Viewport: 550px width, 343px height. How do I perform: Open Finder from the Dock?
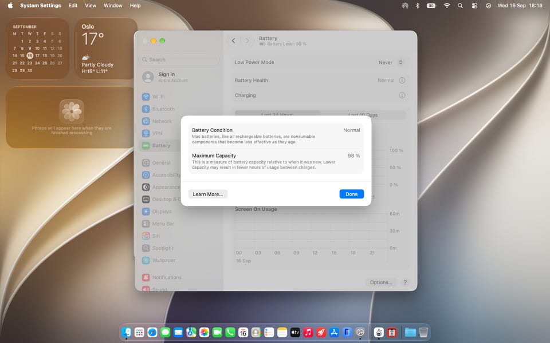point(126,332)
